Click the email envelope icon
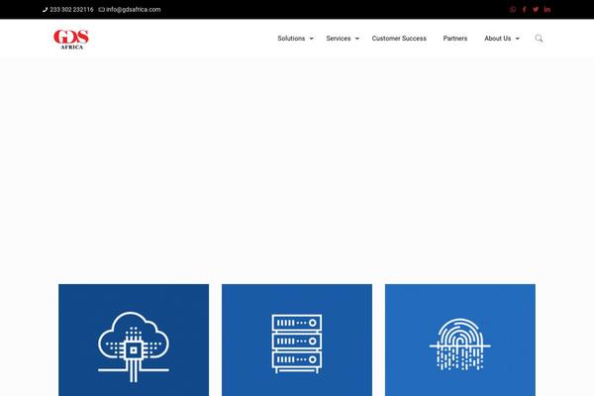This screenshot has height=396, width=594. pyautogui.click(x=102, y=10)
